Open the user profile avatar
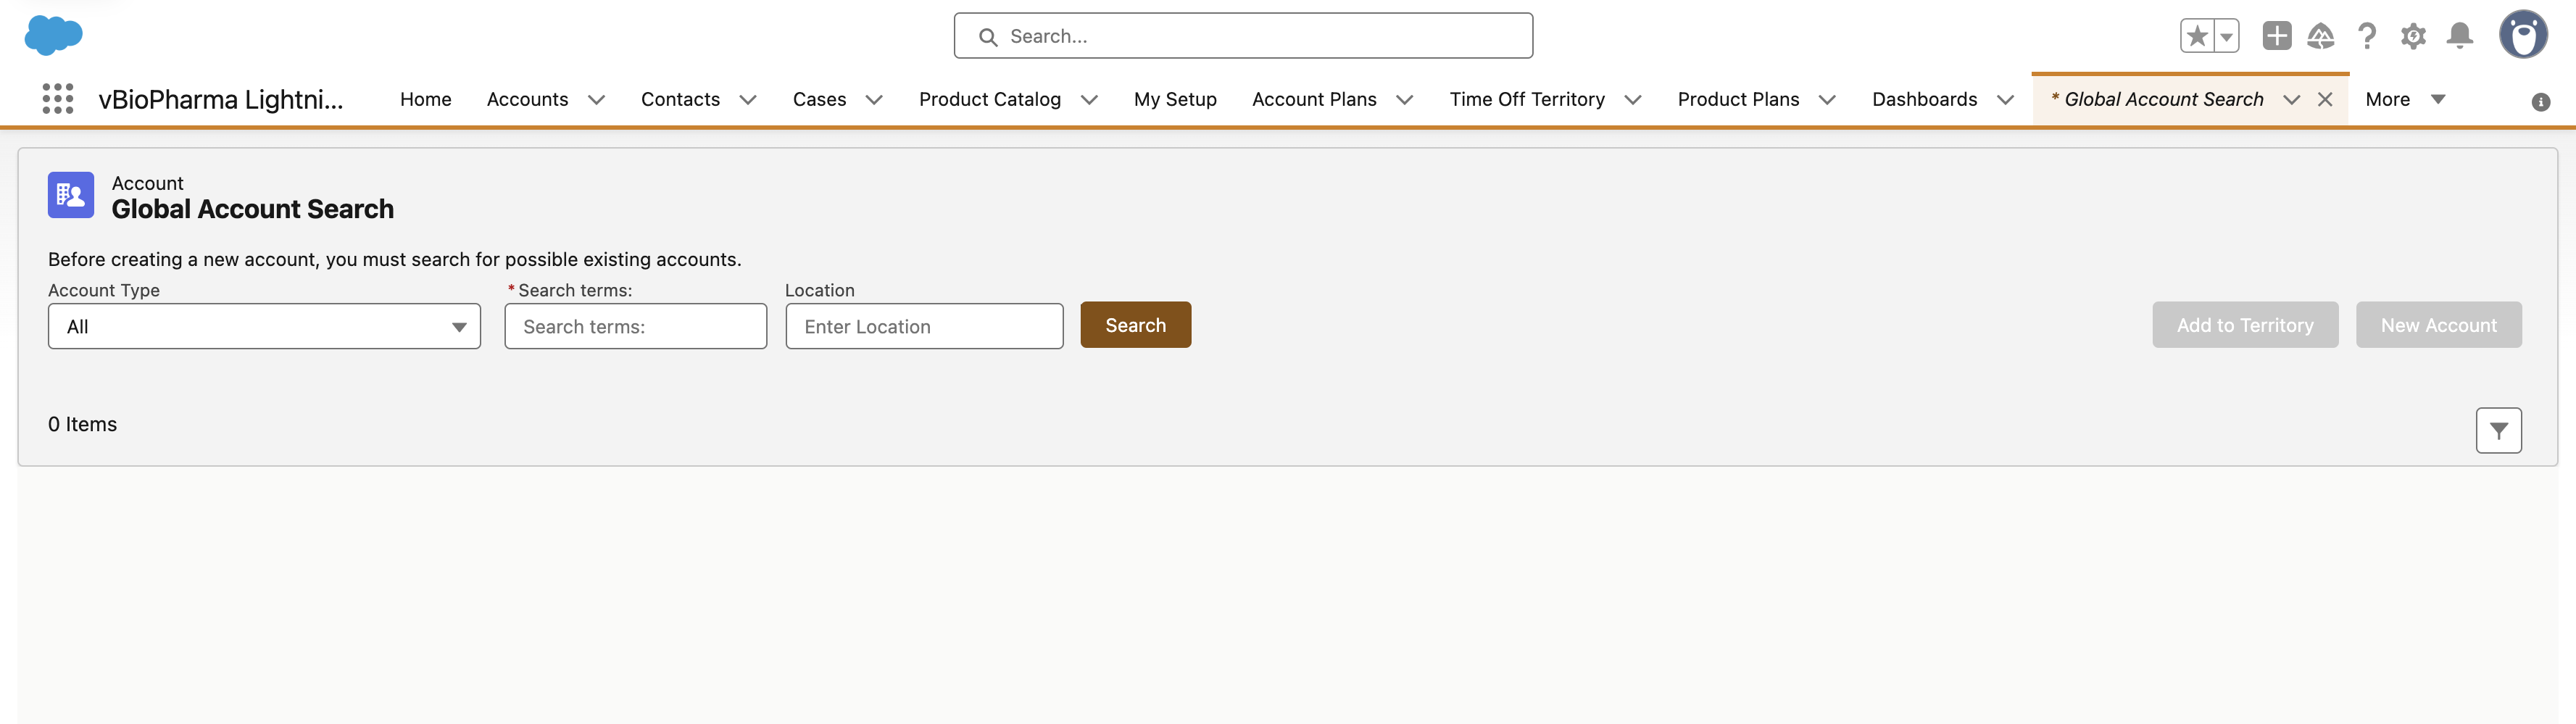This screenshot has width=2576, height=724. tap(2522, 35)
